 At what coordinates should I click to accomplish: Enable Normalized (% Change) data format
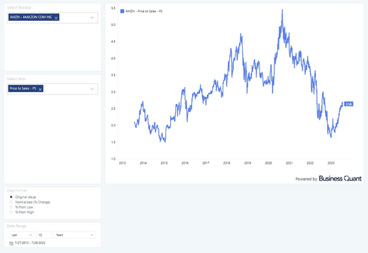pyautogui.click(x=11, y=202)
